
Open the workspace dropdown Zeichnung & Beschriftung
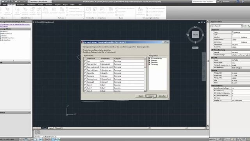click(x=40, y=2)
